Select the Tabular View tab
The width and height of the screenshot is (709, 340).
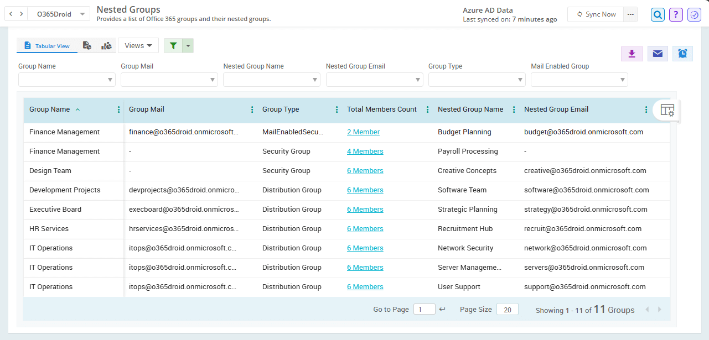[47, 46]
